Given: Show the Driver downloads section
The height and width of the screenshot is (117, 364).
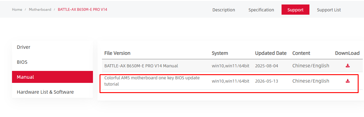Looking at the screenshot, I should pyautogui.click(x=52, y=47).
